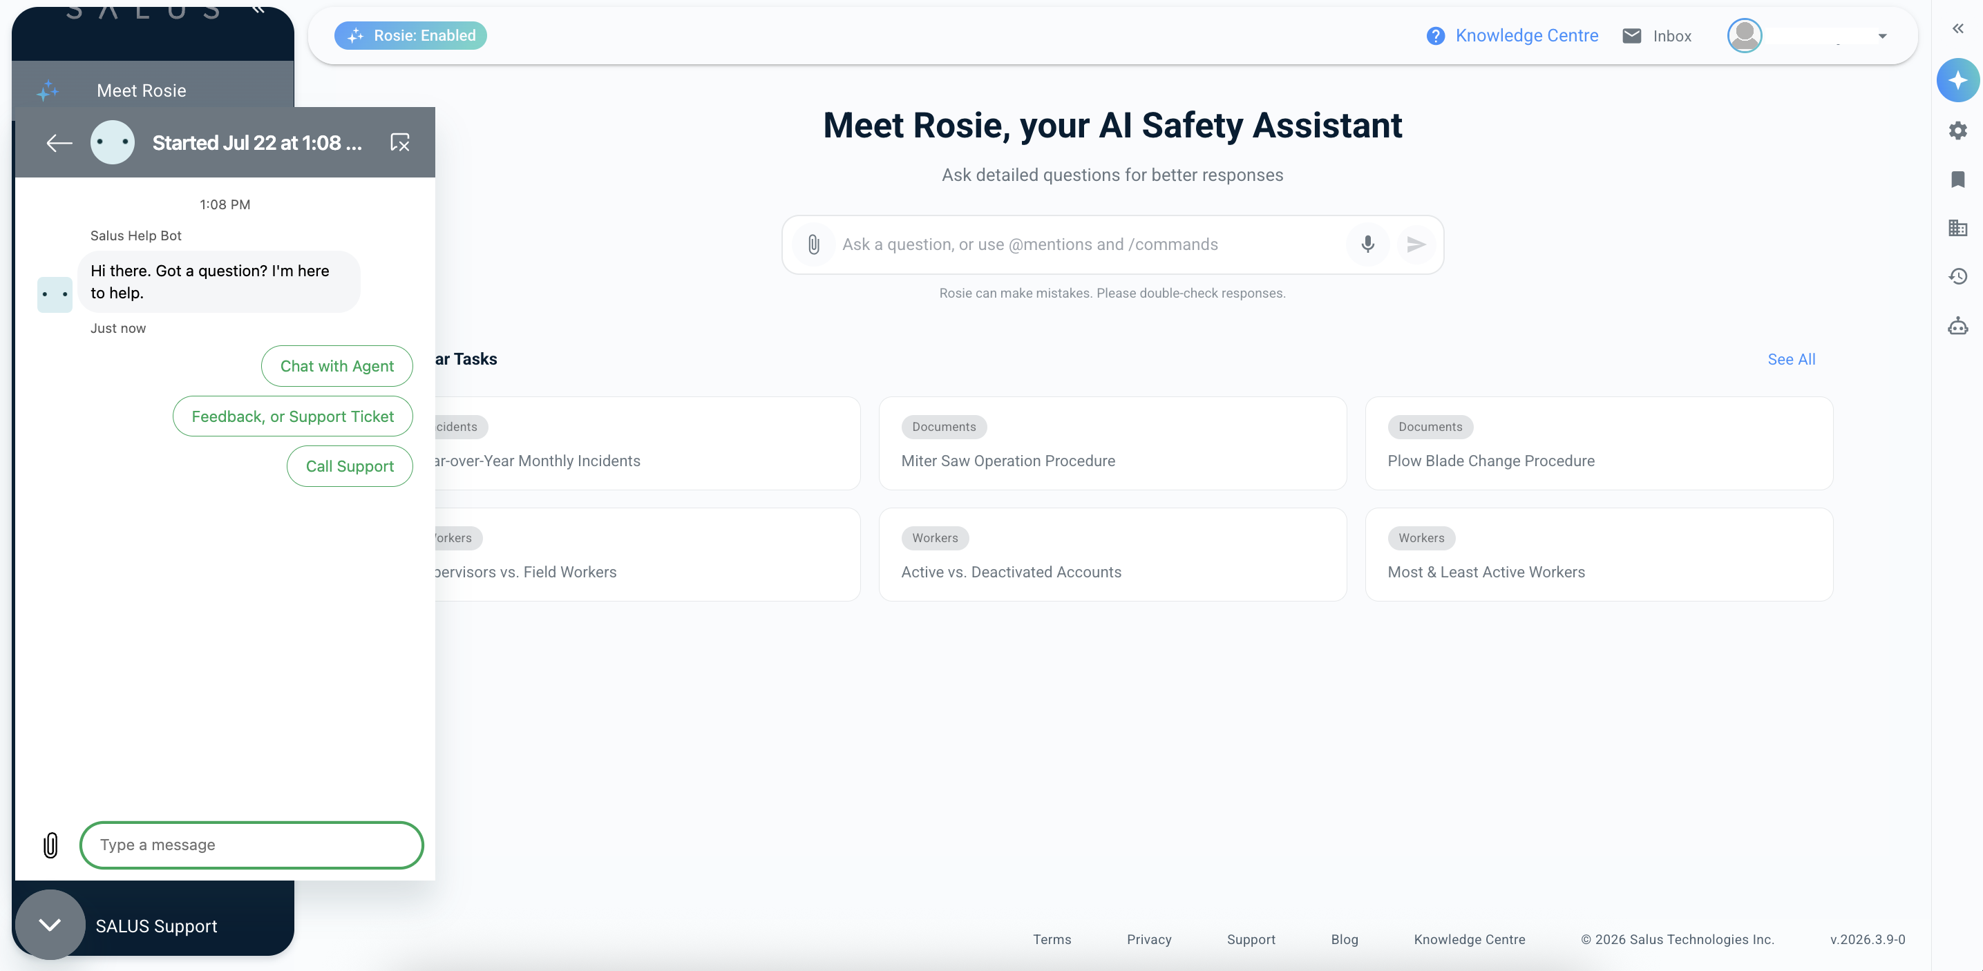Viewport: 1983px width, 971px height.
Task: Open Rosie from the blue sparkle button
Action: (1957, 80)
